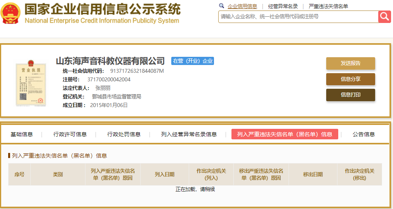393x209 pixels.
Task: Switch to the 列入经营异常名录信息 tab
Action: (189, 134)
